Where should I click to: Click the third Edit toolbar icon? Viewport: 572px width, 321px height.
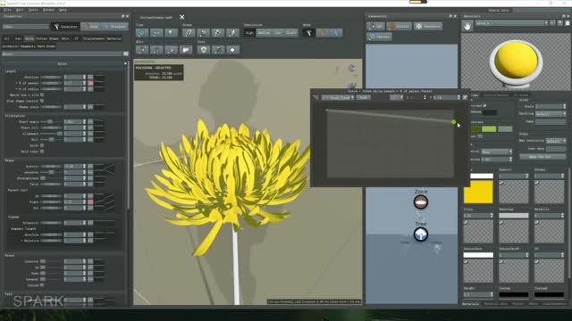click(171, 50)
